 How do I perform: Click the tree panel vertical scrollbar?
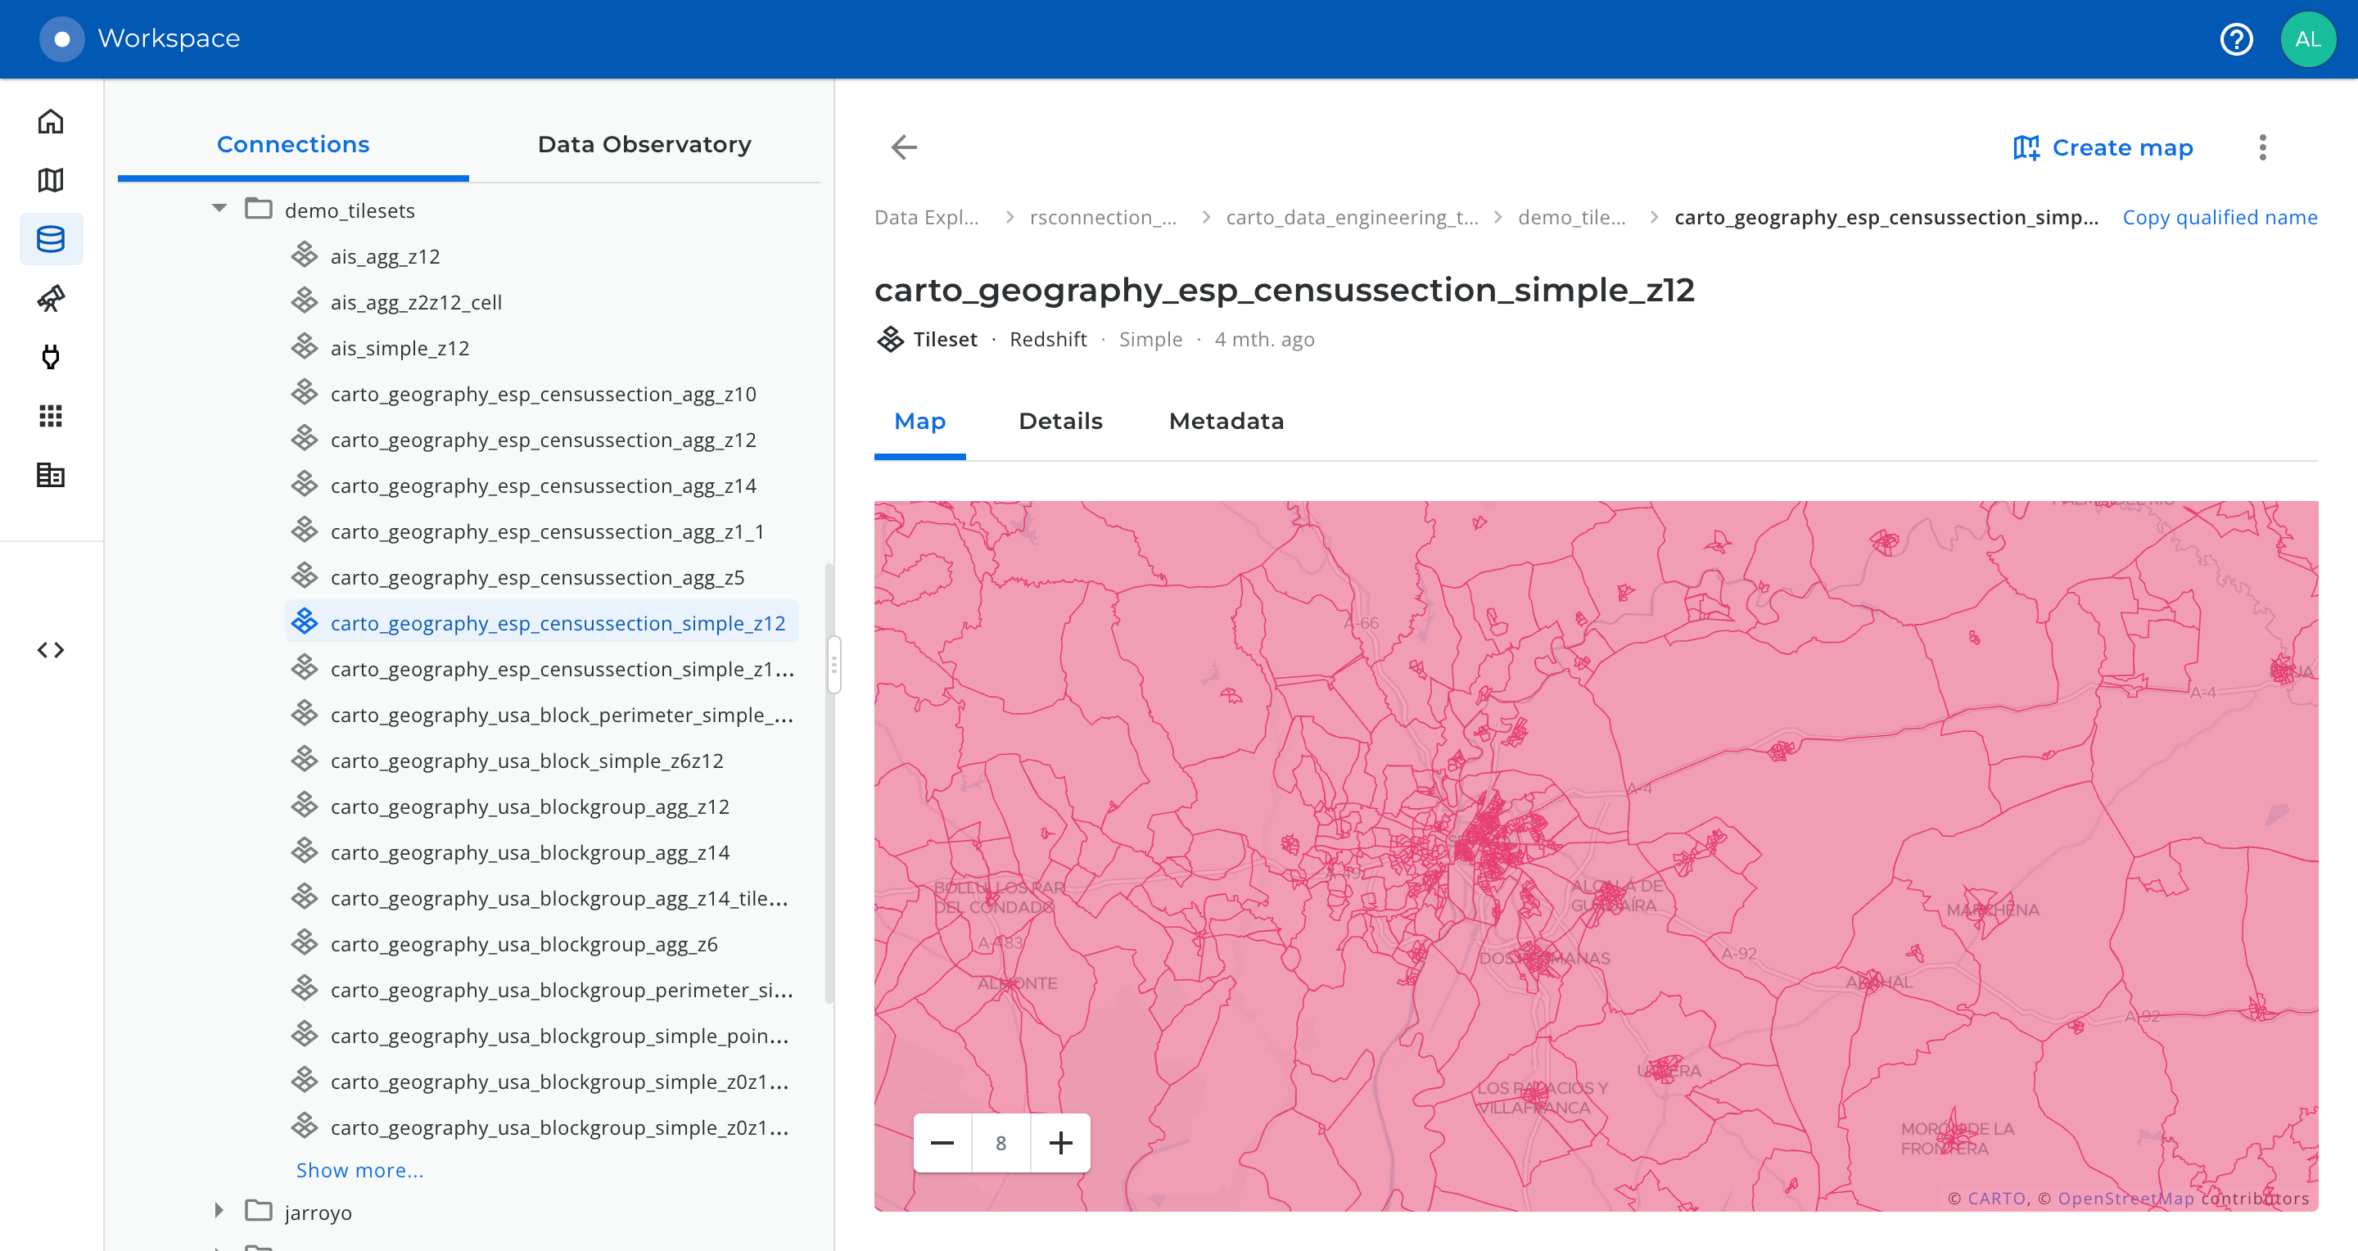pos(829,784)
